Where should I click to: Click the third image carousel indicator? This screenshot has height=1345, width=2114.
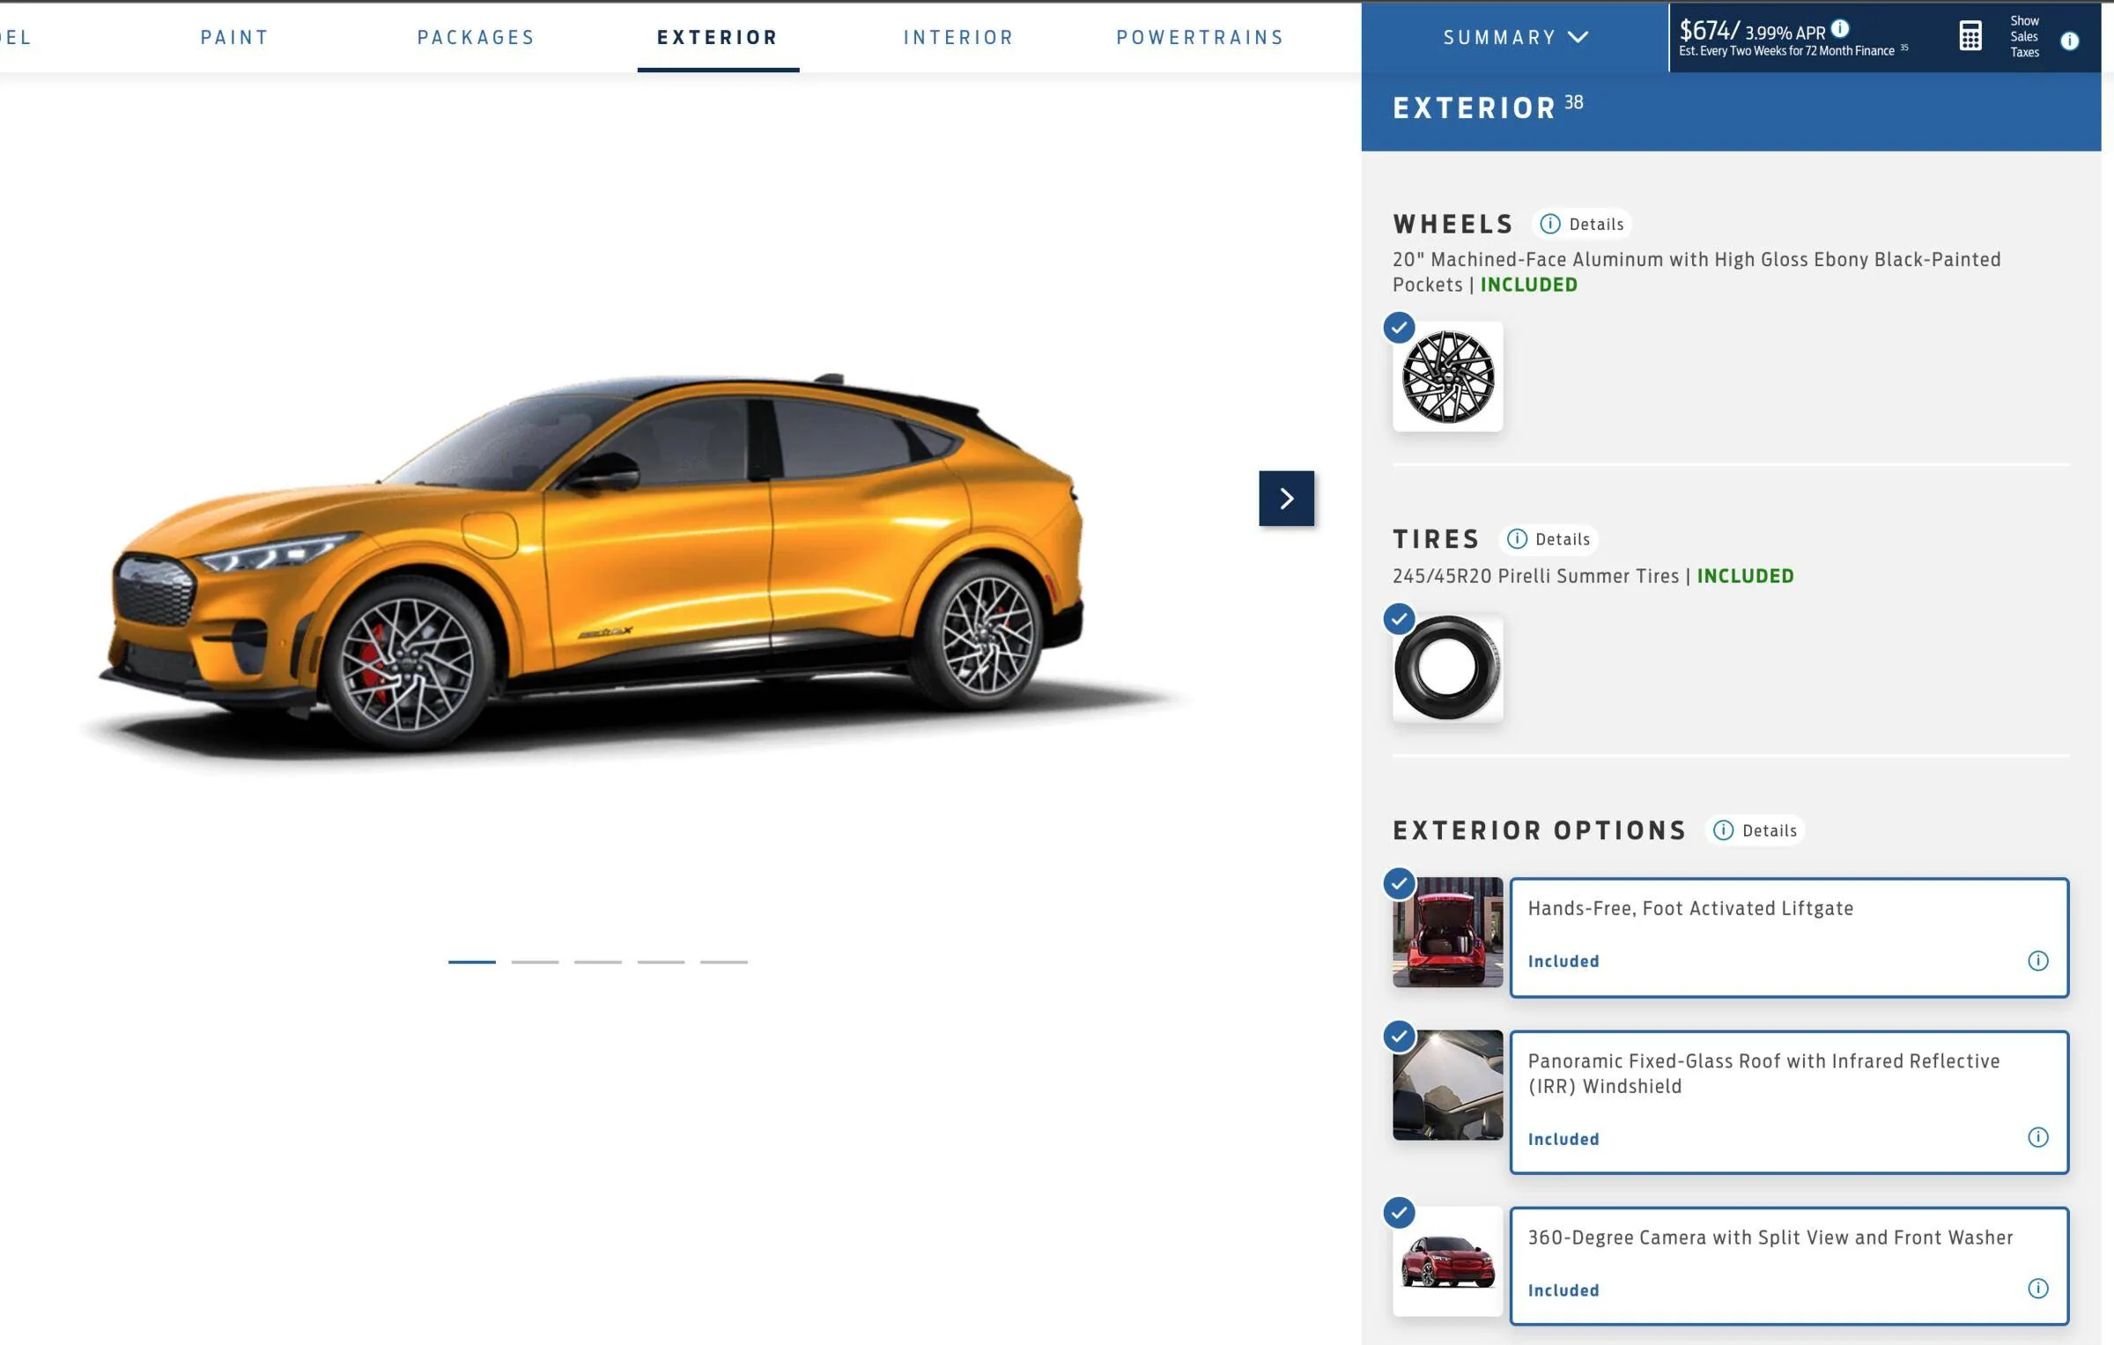(598, 962)
